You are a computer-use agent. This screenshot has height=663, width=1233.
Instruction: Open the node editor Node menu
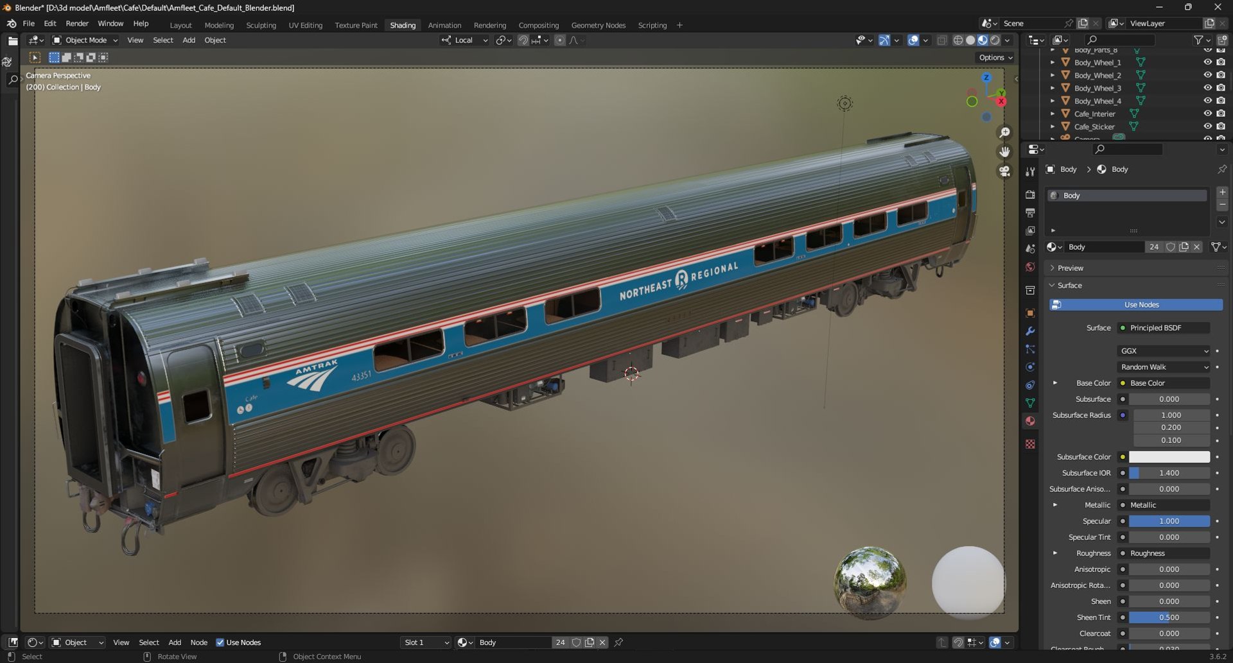(x=198, y=642)
